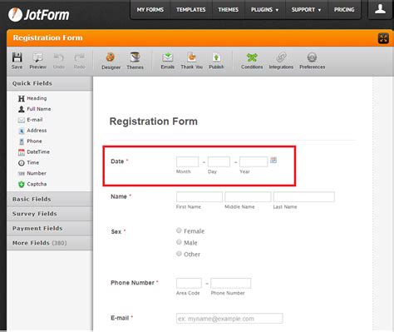Select the Male radio button

click(x=179, y=242)
